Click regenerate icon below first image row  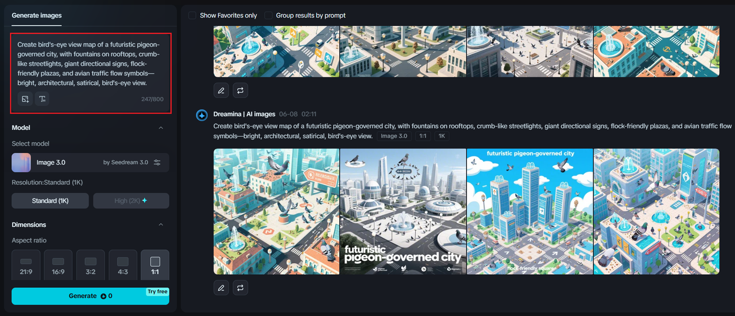pyautogui.click(x=241, y=91)
